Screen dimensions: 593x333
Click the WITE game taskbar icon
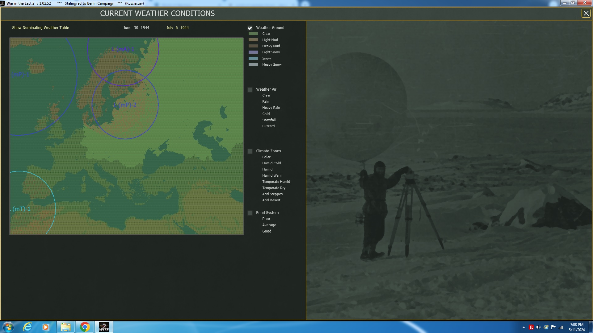coord(104,327)
